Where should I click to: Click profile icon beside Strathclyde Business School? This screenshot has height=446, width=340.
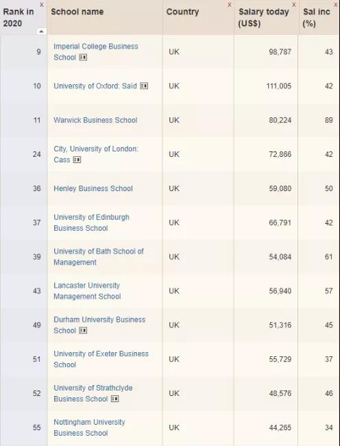click(x=114, y=399)
